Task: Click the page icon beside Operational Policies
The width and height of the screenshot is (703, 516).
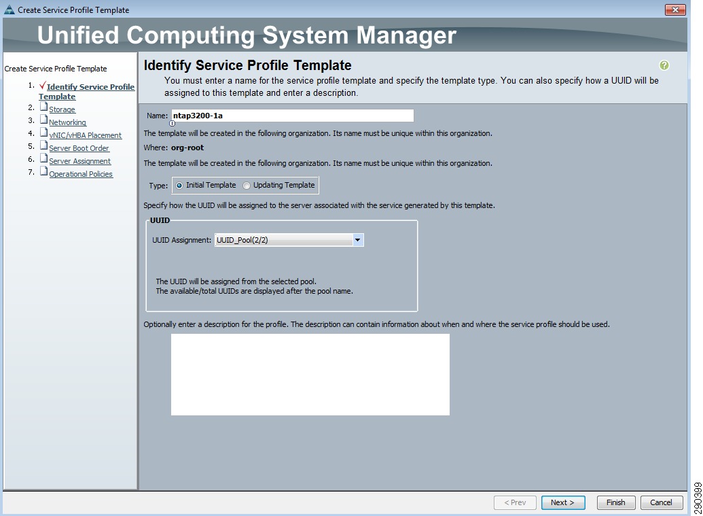Action: pos(44,171)
